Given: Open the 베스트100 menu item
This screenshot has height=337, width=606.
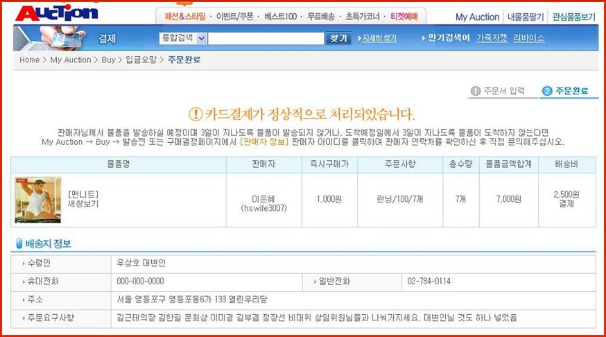Looking at the screenshot, I should (x=281, y=17).
